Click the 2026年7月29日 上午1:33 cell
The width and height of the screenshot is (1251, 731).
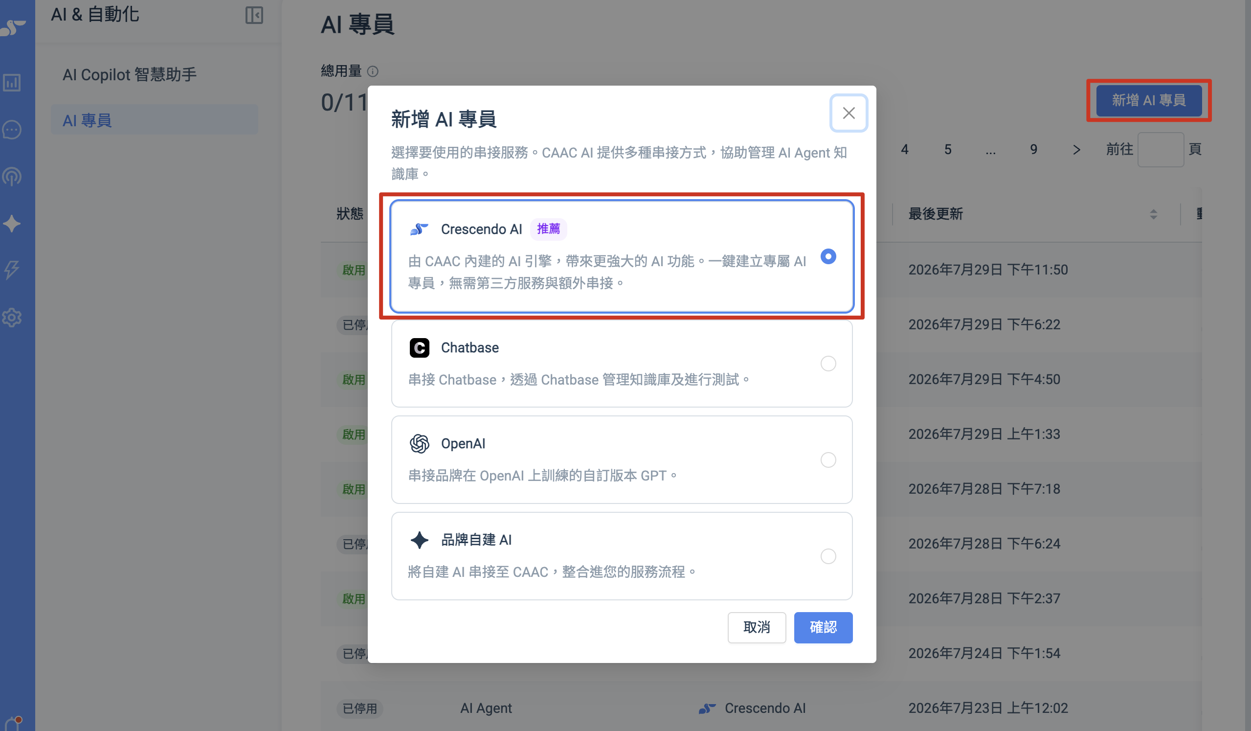pos(984,434)
